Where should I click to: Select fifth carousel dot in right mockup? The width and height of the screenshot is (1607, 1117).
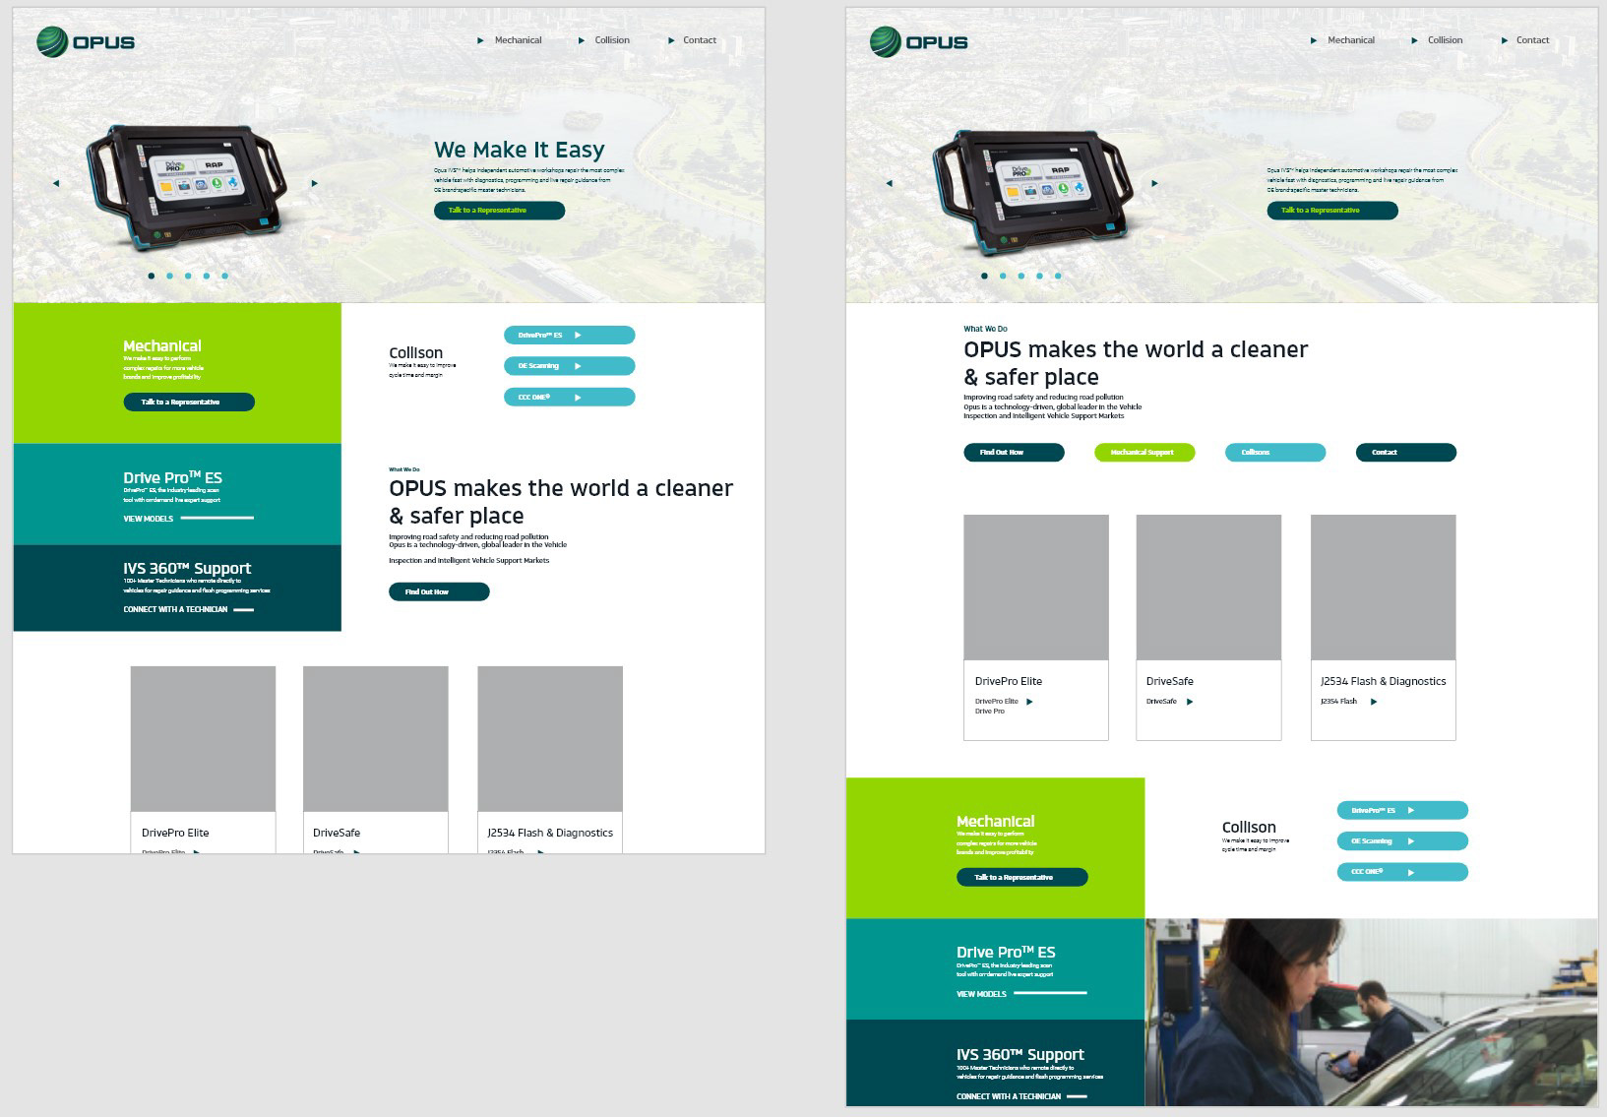pos(1058,276)
